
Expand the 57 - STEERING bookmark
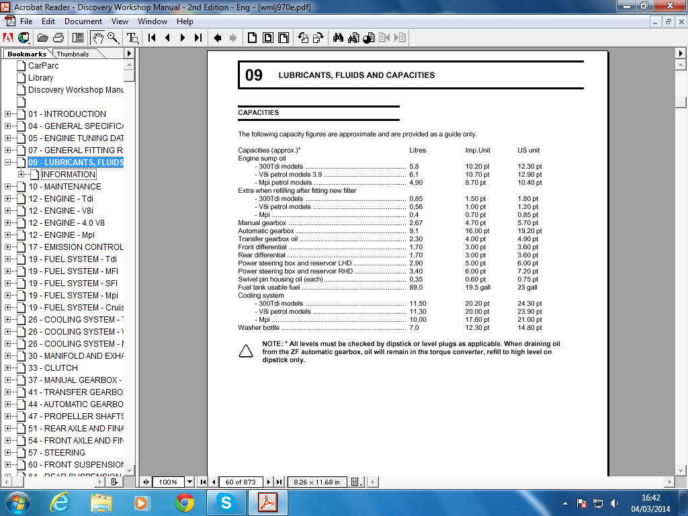pos(8,453)
